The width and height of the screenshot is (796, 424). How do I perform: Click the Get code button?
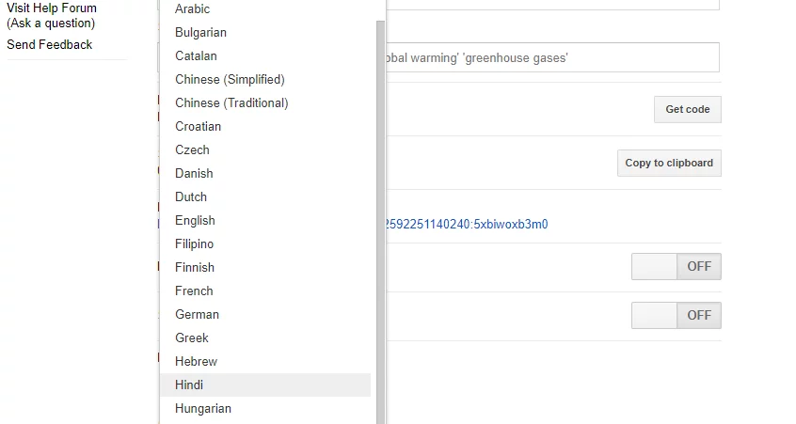pos(687,110)
